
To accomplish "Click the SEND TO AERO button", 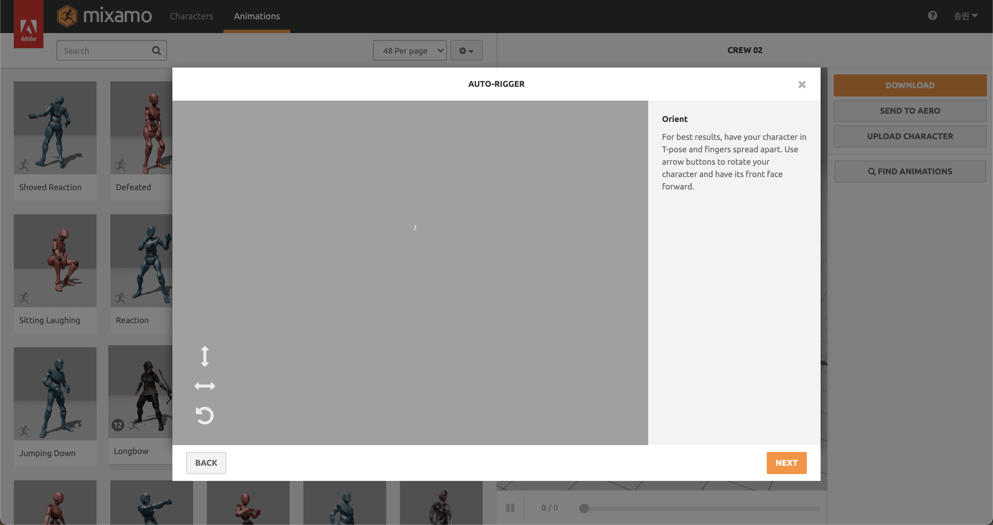I will coord(910,111).
